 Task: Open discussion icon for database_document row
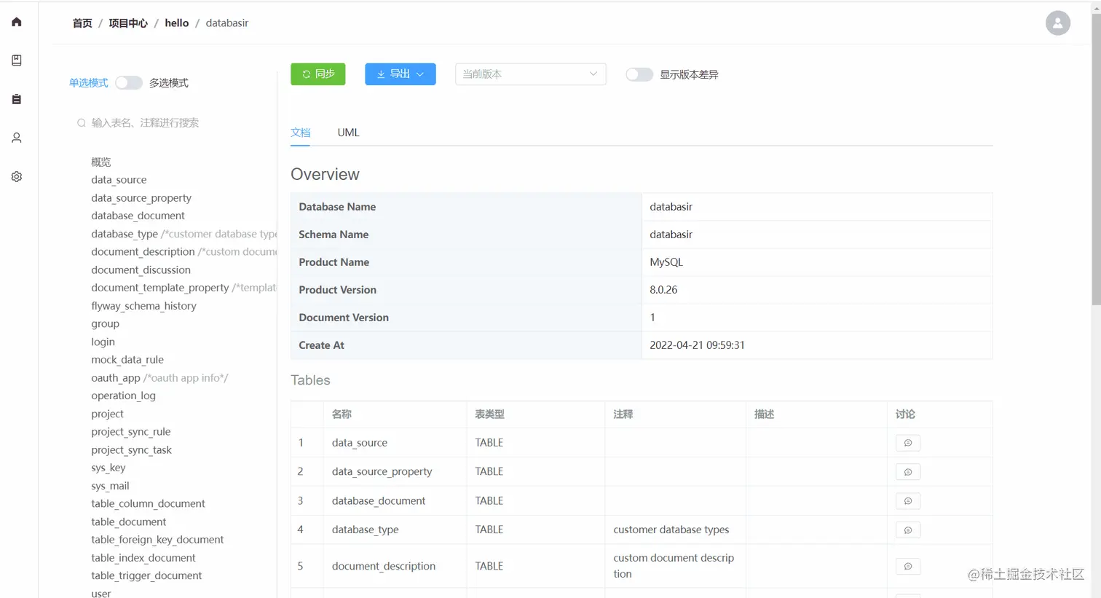pos(907,501)
